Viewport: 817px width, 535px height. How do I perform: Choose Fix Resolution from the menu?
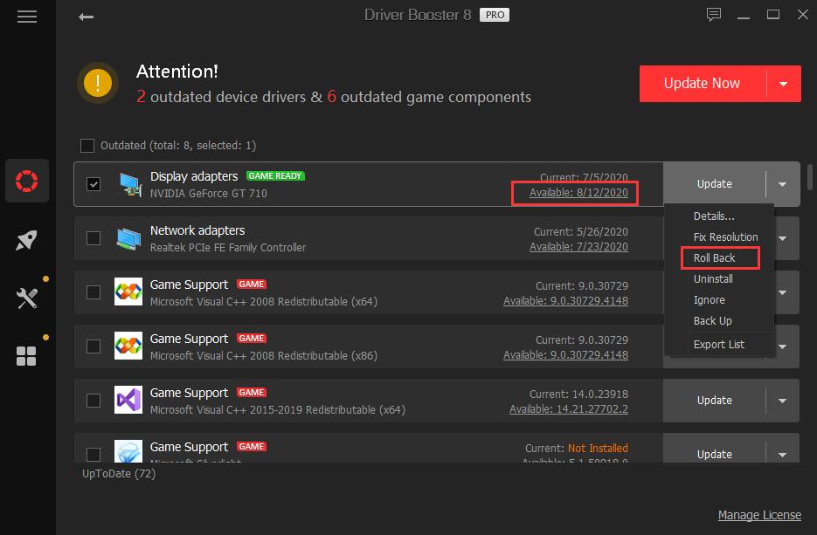[725, 237]
